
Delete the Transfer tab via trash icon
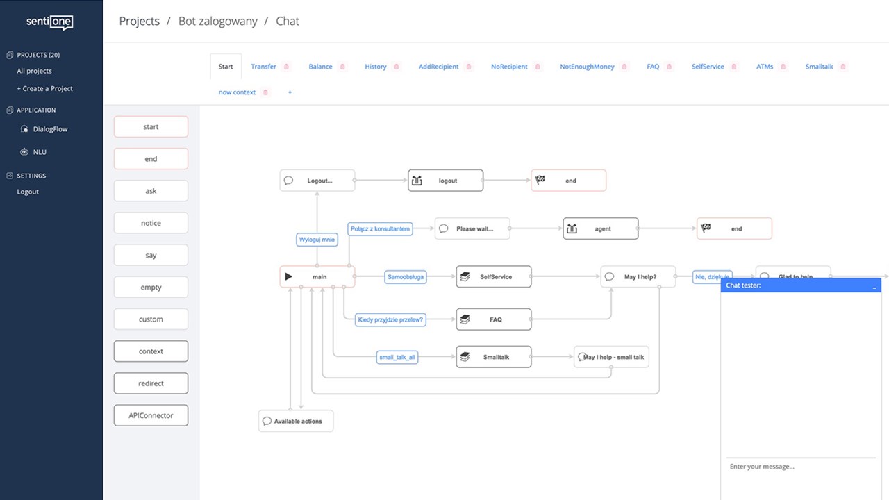pos(286,67)
